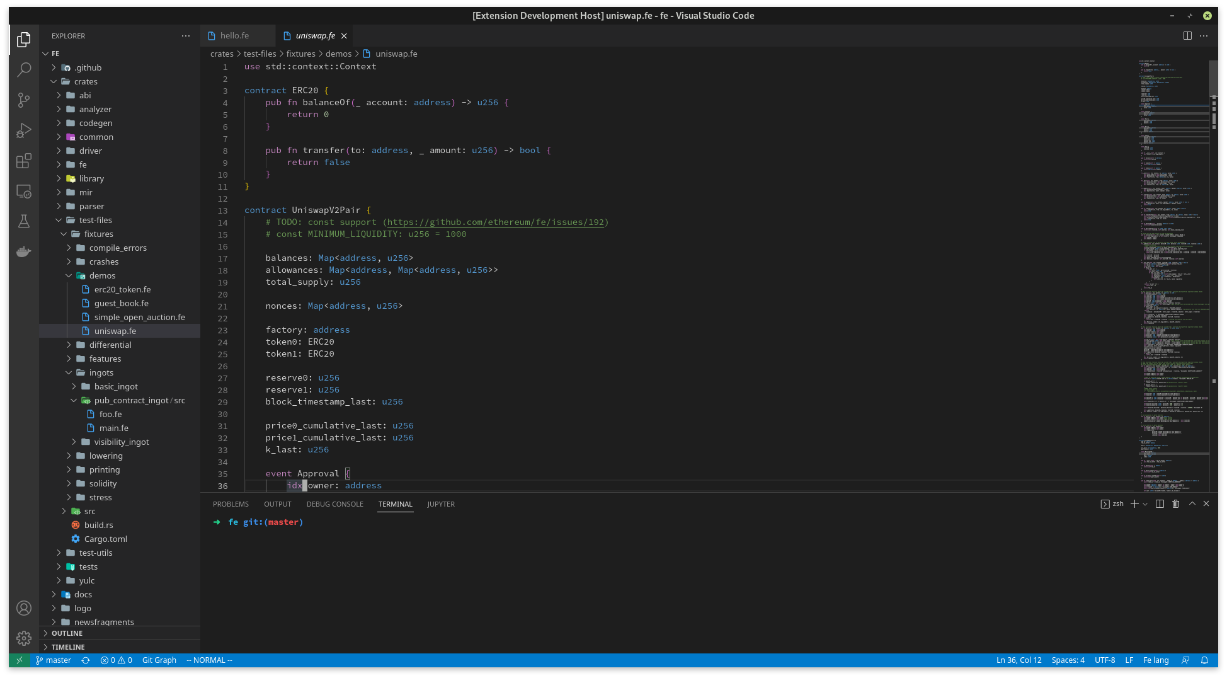This screenshot has height=678, width=1227.
Task: Open the Manage gear menu
Action: tap(24, 638)
